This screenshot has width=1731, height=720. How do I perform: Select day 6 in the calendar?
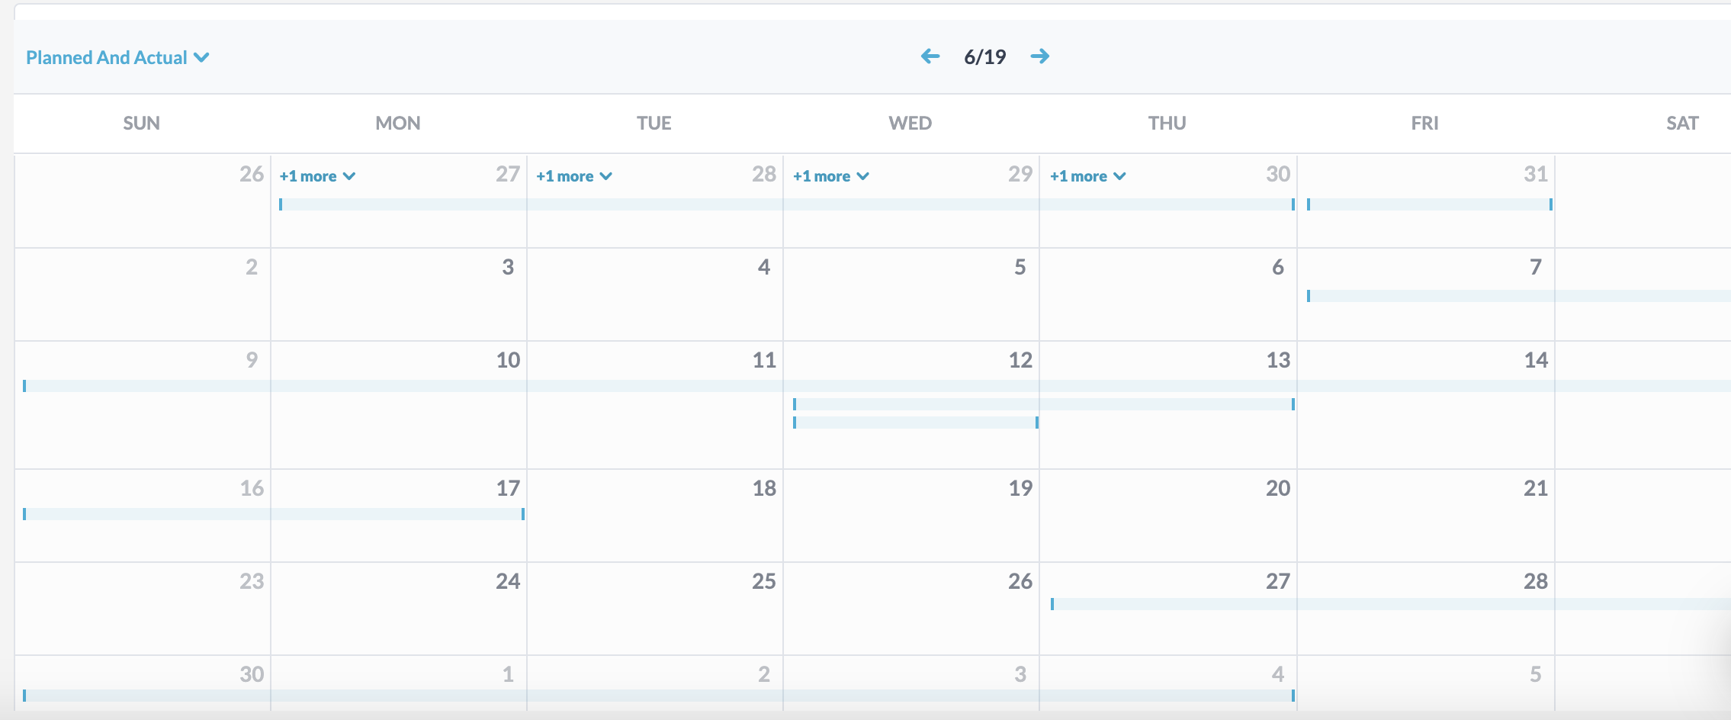1278,267
